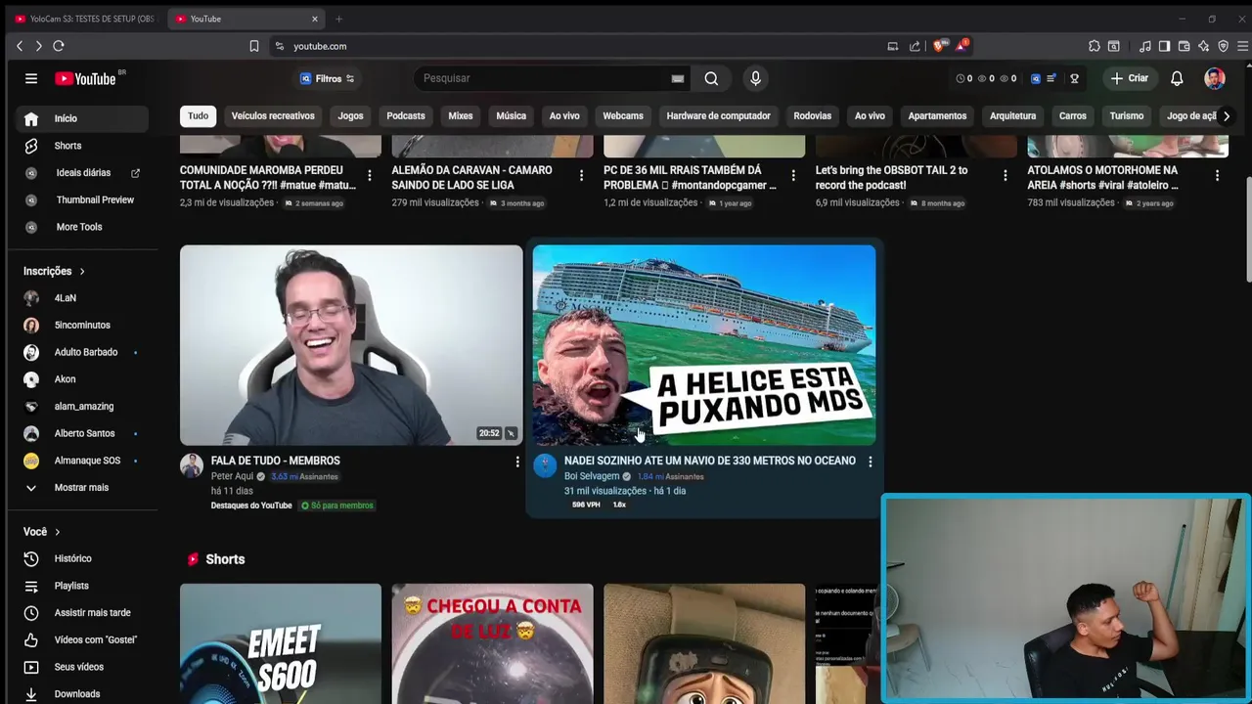Open Brave Shields lion icon
This screenshot has width=1252, height=704.
point(940,46)
